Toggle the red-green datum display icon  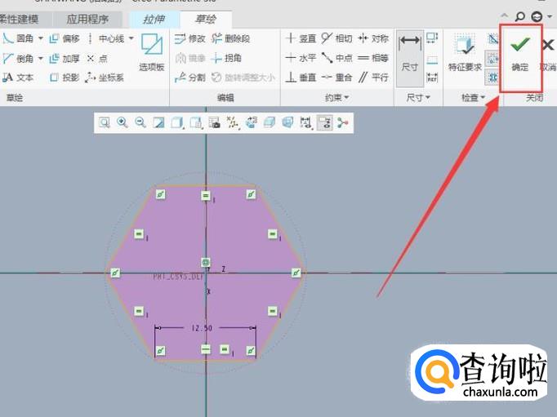click(x=341, y=122)
